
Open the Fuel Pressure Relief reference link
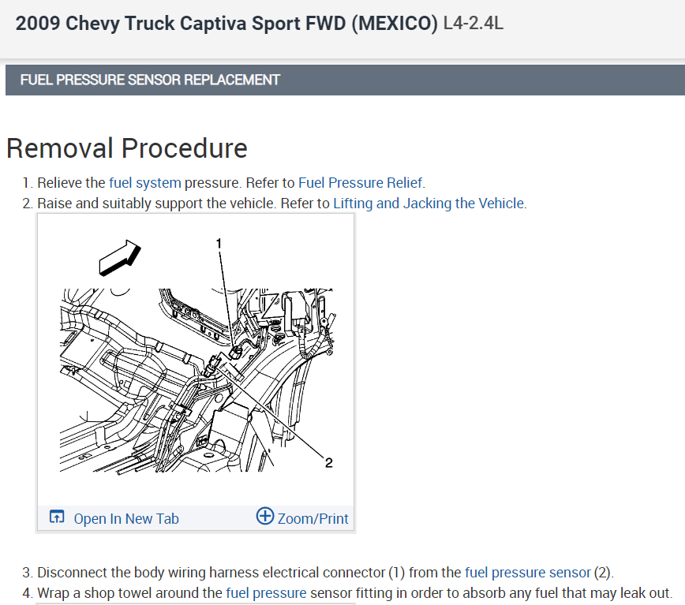click(361, 182)
